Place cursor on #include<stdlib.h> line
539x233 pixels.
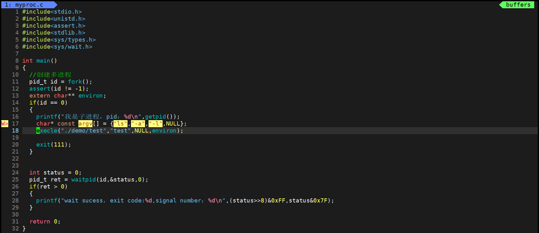[x=54, y=33]
